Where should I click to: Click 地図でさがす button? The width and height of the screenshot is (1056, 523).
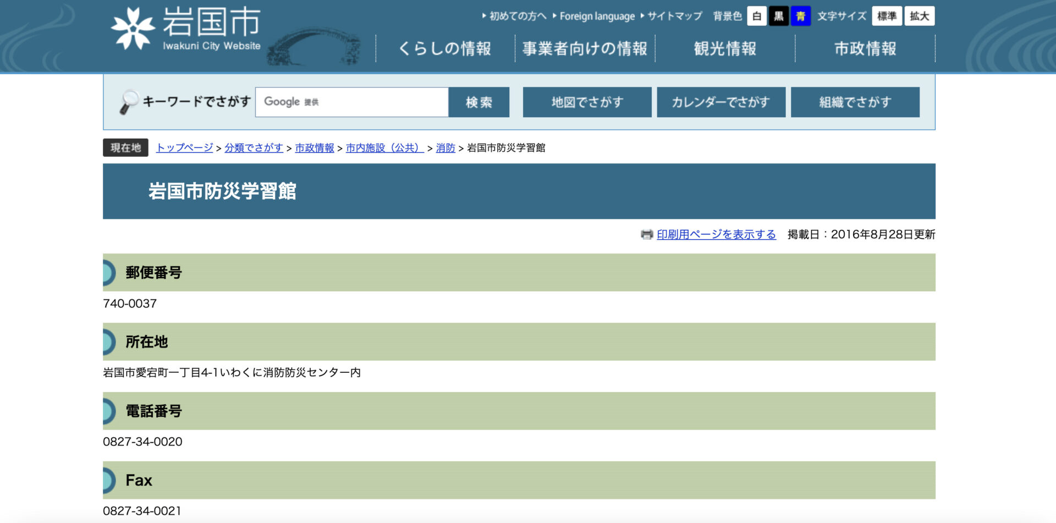pos(587,102)
